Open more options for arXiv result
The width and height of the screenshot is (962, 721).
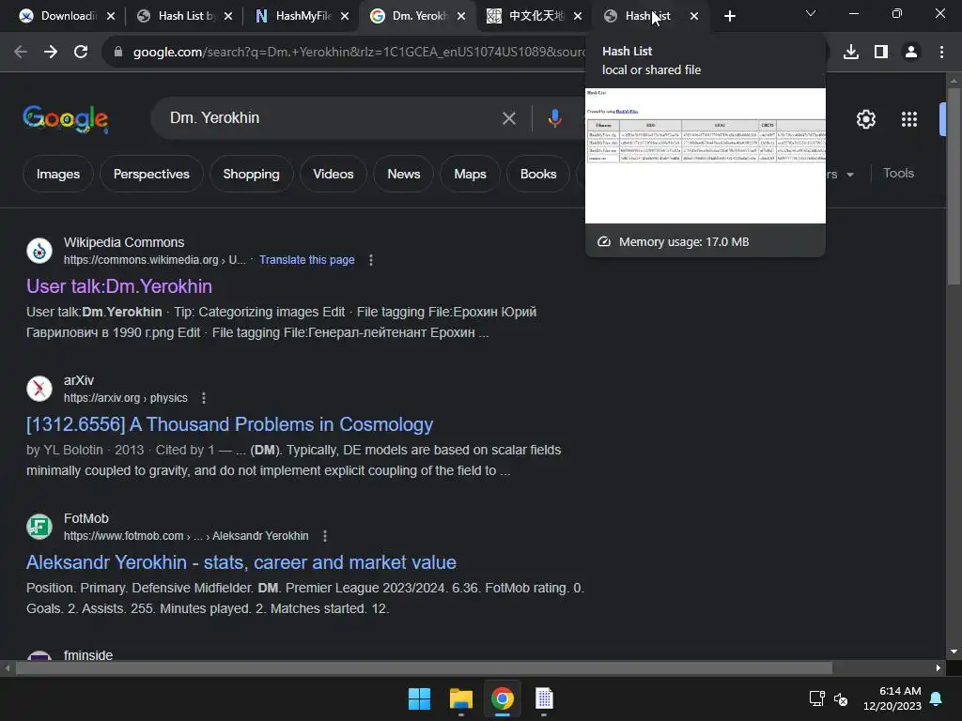(204, 398)
